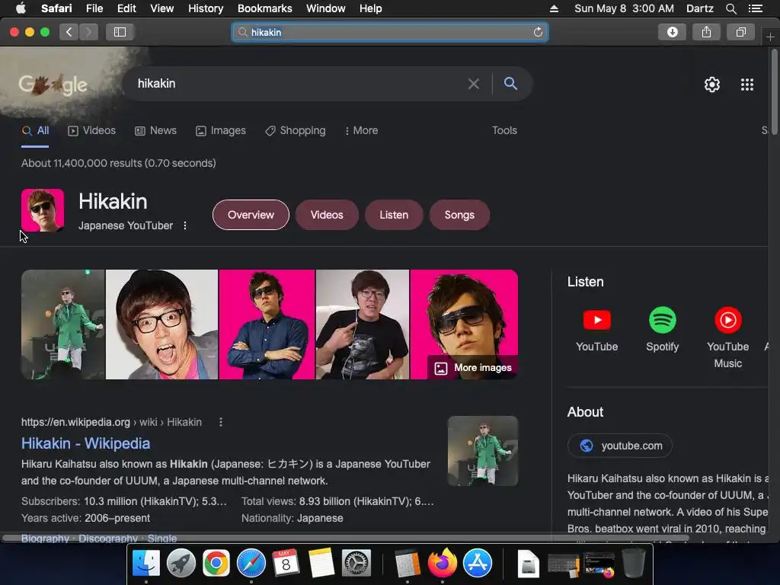Open YouTube Music listen option
This screenshot has width=780, height=585.
pyautogui.click(x=727, y=338)
